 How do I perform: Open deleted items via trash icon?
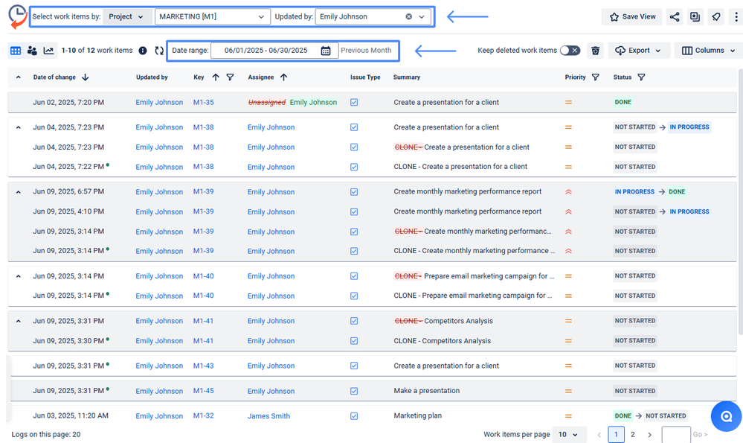click(595, 51)
